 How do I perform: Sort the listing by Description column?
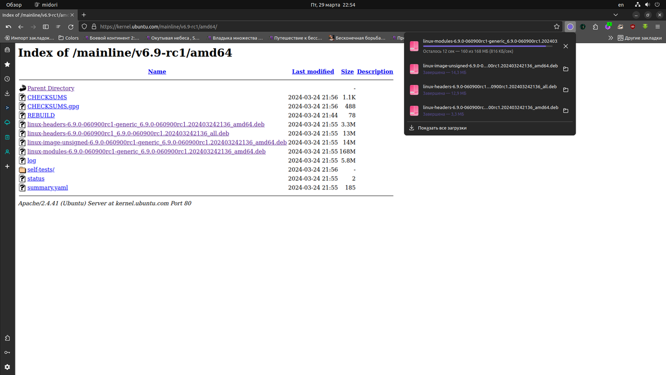pos(375,72)
